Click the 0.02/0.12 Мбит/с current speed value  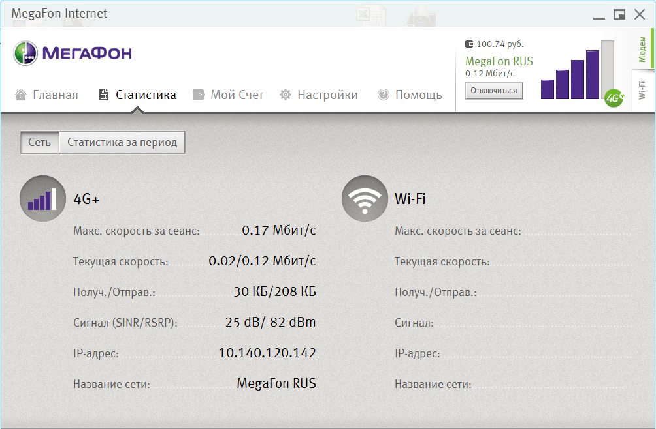pyautogui.click(x=262, y=261)
